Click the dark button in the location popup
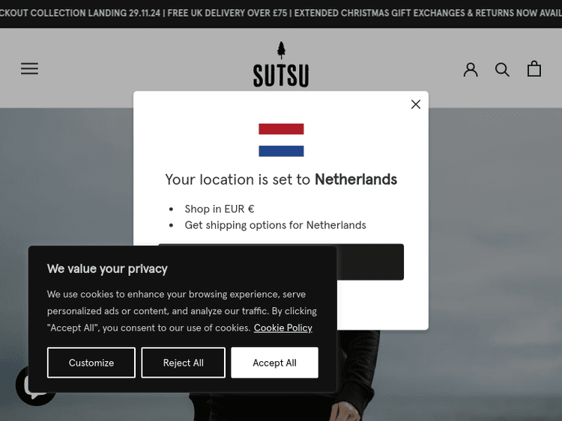 click(x=371, y=262)
